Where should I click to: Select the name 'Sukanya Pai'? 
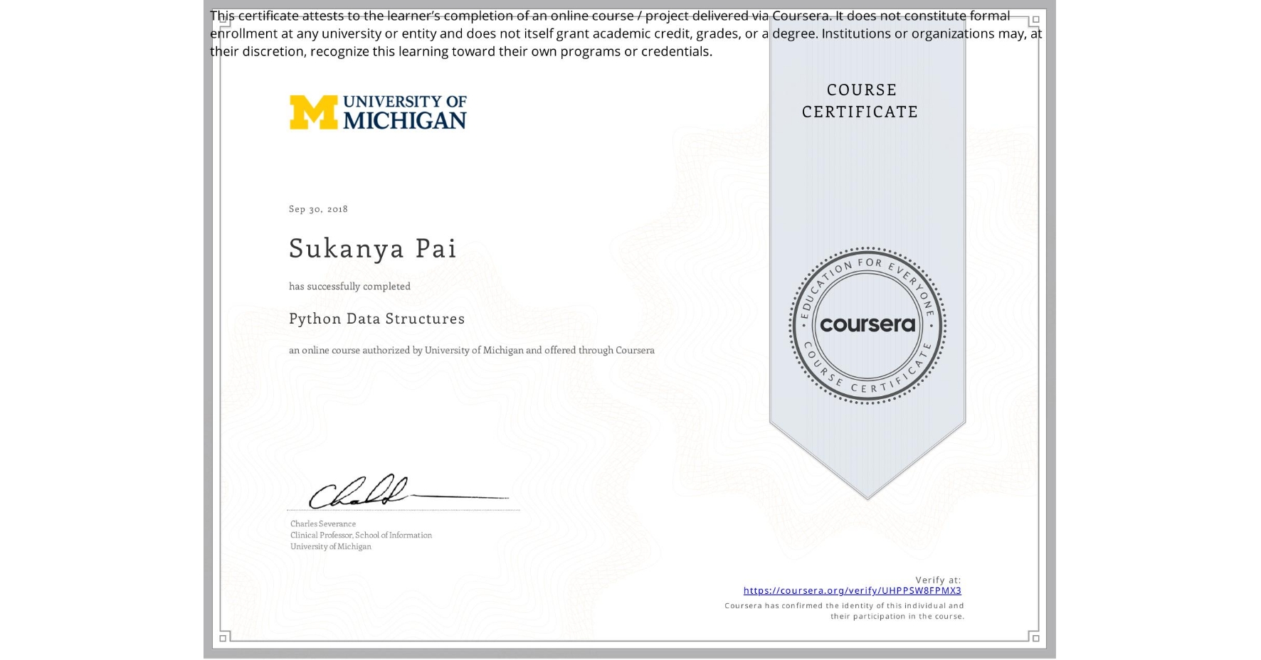point(372,248)
